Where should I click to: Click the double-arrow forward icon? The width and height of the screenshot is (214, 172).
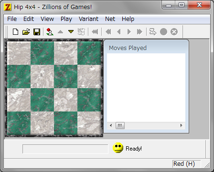[x=139, y=32]
